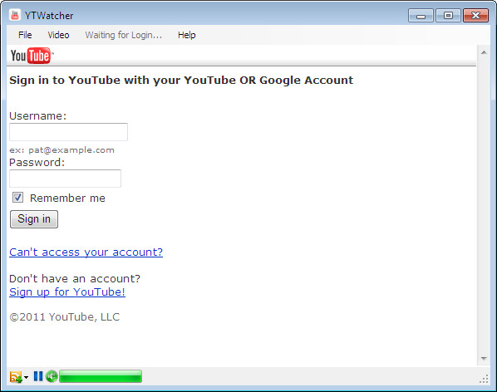
Task: Click the Sign in button
Action: coord(34,219)
